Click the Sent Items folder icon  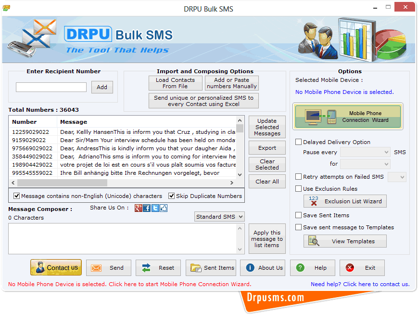(196, 268)
